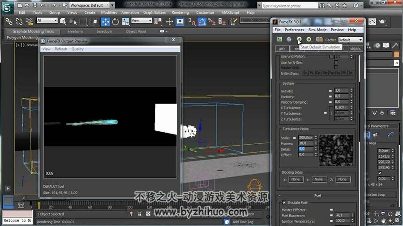This screenshot has width=403, height=226.
Task: Collapse the Fuel rollout
Action: (x=317, y=196)
